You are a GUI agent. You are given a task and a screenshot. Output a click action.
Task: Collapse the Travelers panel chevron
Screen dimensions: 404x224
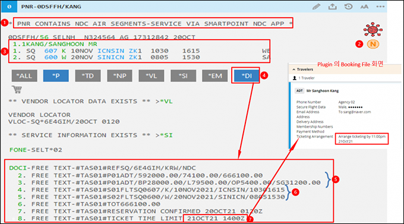click(293, 70)
